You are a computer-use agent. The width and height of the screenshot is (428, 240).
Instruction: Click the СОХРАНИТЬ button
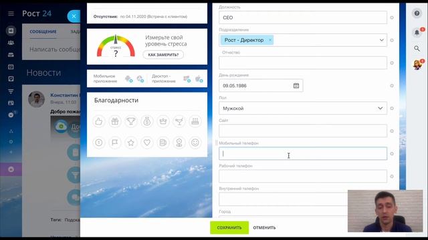pos(229,227)
